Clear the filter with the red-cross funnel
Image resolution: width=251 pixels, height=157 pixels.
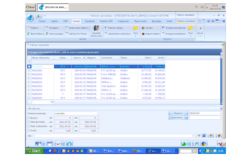click(219, 136)
